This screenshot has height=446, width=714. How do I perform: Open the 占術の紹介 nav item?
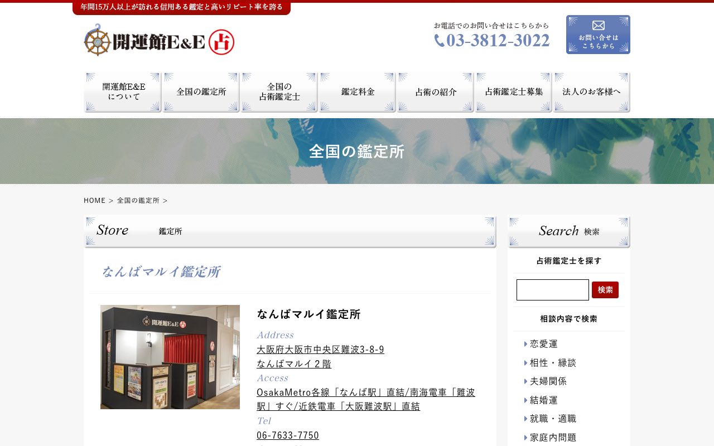click(x=435, y=93)
